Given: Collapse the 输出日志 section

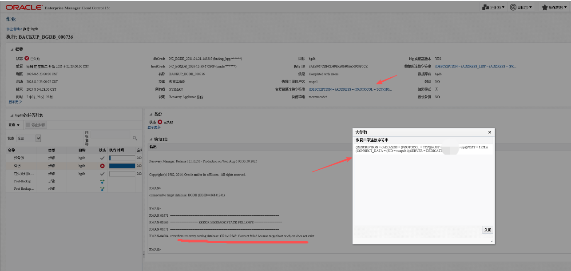Looking at the screenshot, I should (151, 139).
